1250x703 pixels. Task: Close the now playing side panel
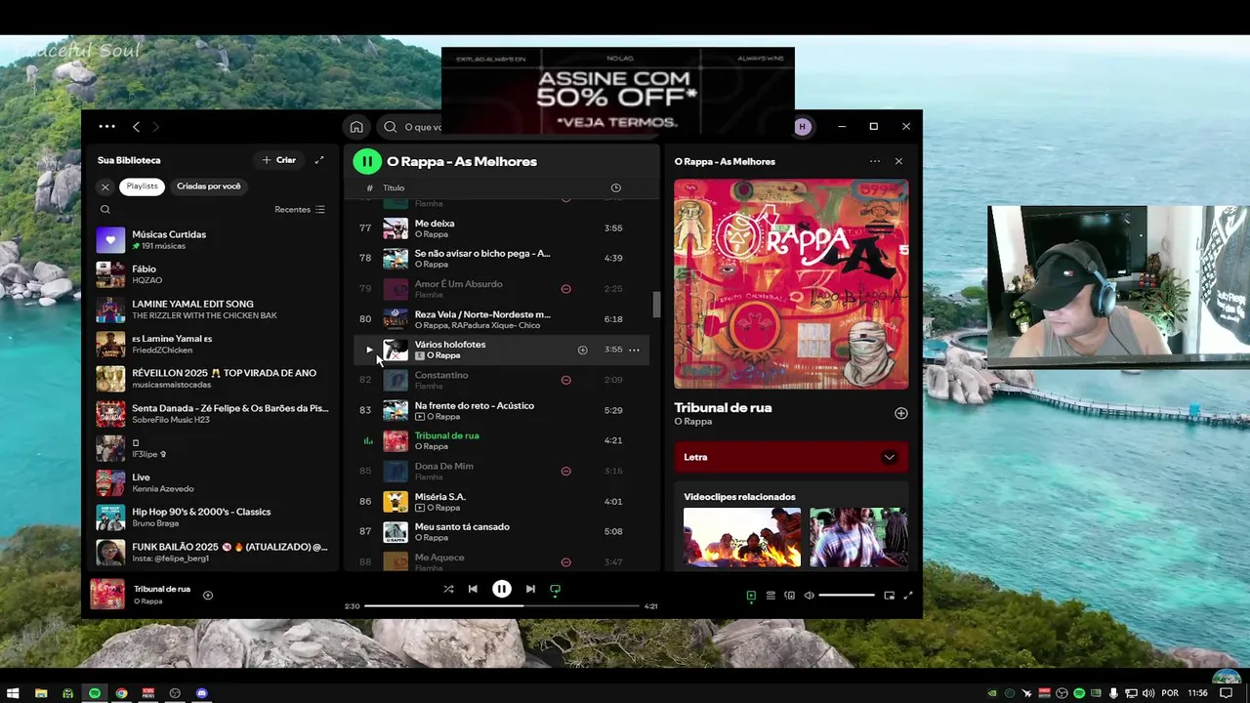coord(898,161)
